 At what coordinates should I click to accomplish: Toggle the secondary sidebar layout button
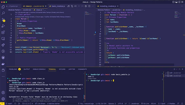[179, 2]
